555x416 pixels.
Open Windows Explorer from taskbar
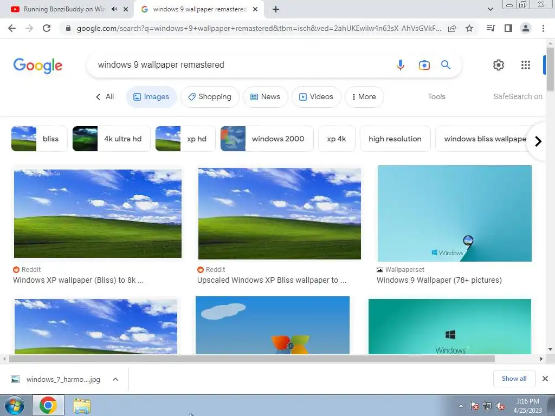(82, 406)
